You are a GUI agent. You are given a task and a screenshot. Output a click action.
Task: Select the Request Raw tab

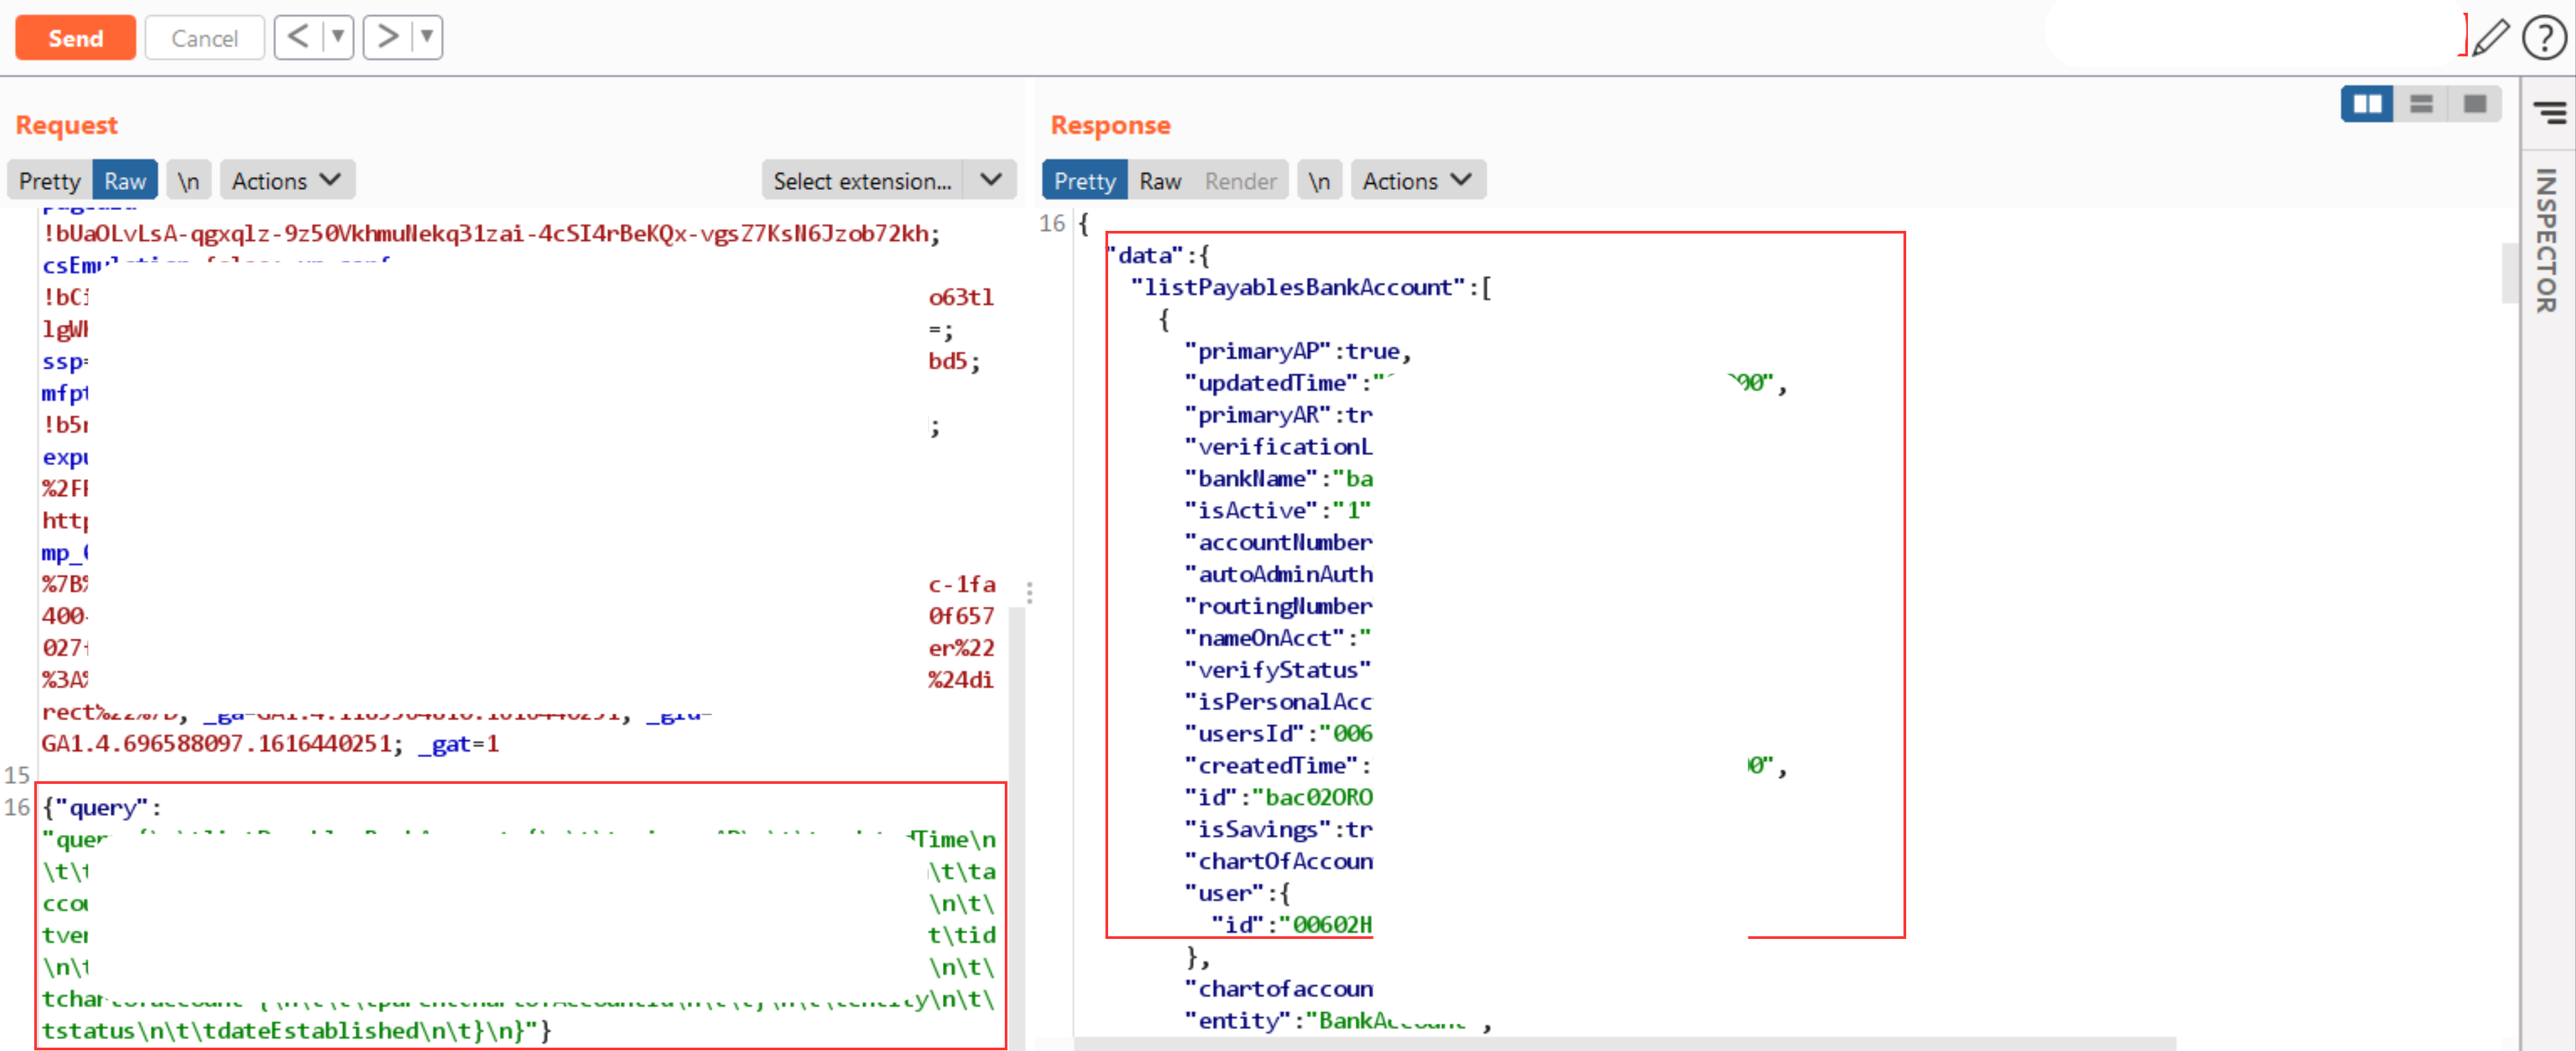[125, 181]
